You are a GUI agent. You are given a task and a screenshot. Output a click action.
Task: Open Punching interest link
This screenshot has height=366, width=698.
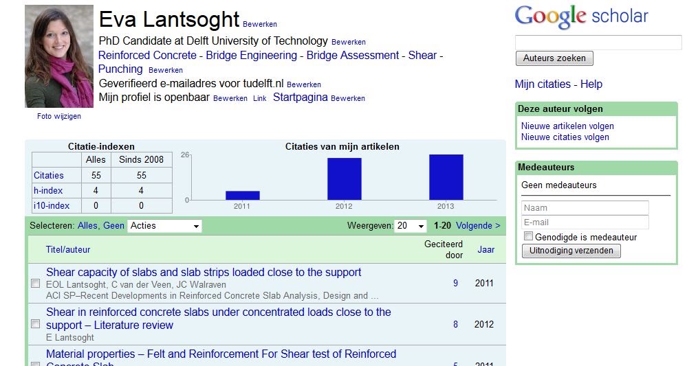tap(120, 69)
